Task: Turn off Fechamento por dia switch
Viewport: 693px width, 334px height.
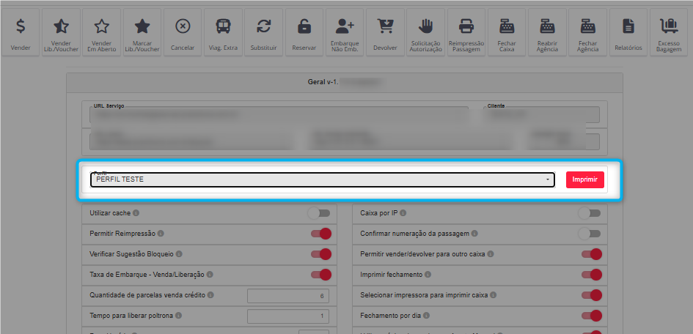Action: (591, 316)
